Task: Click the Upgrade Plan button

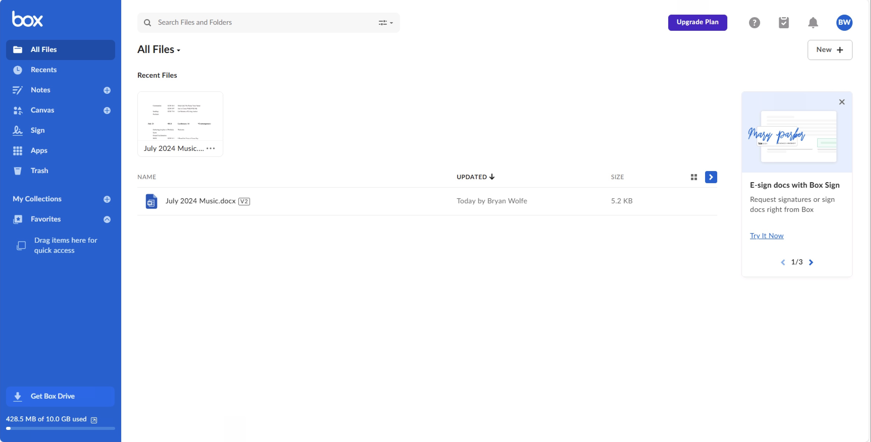Action: (697, 22)
